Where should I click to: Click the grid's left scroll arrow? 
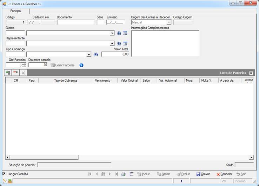(x=7, y=158)
